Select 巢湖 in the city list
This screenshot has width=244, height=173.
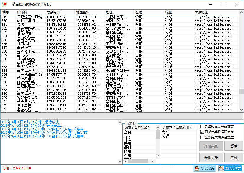127,148
